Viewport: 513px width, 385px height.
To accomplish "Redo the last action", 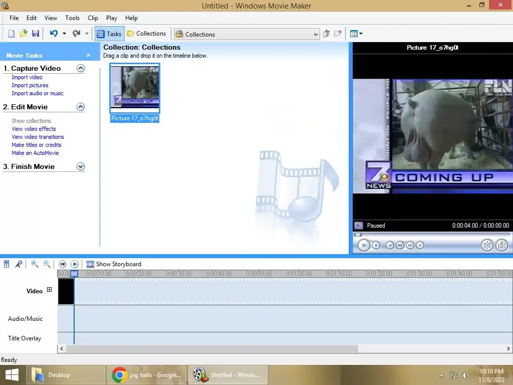I will (77, 34).
